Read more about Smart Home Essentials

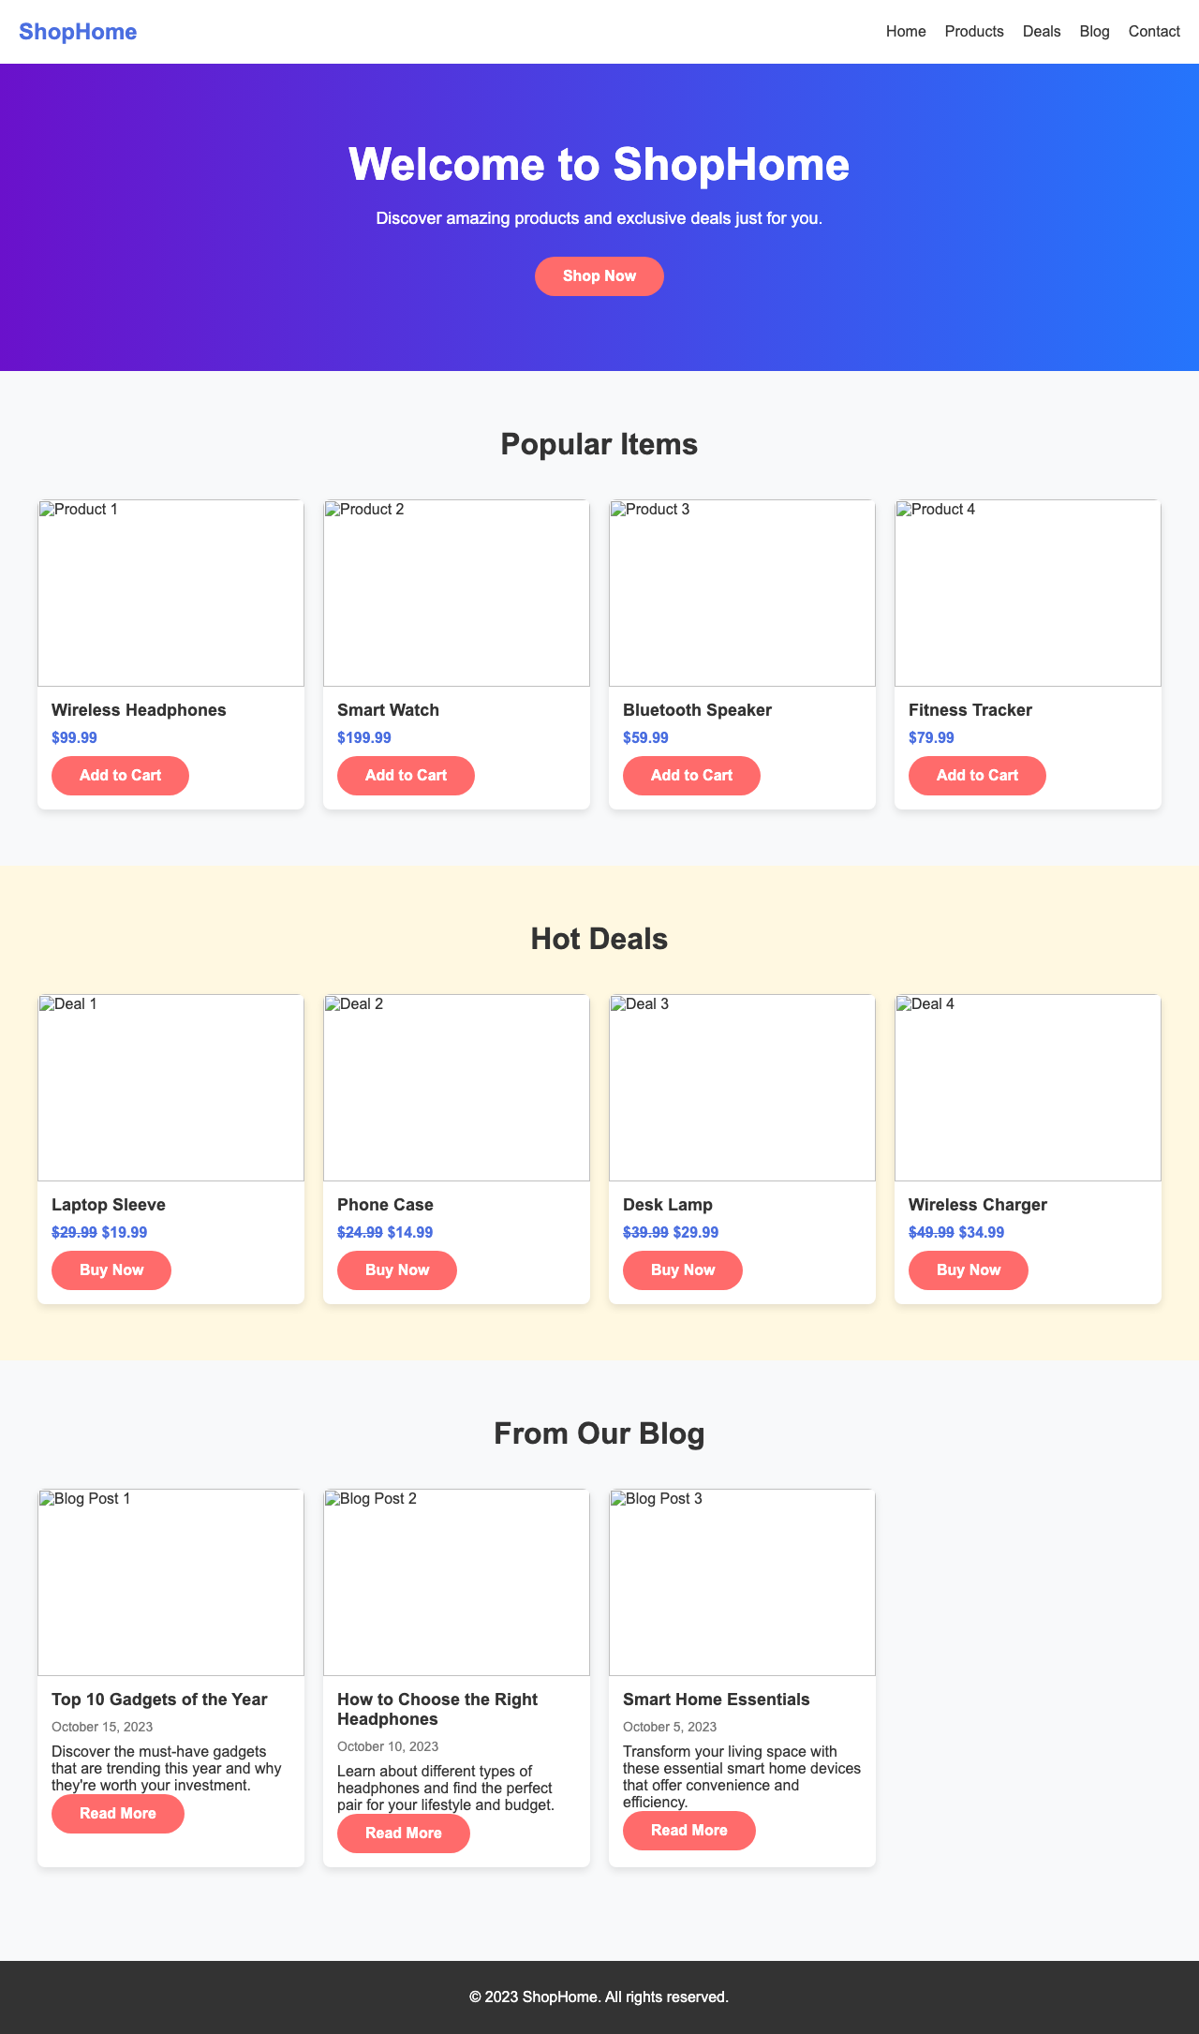(x=688, y=1830)
